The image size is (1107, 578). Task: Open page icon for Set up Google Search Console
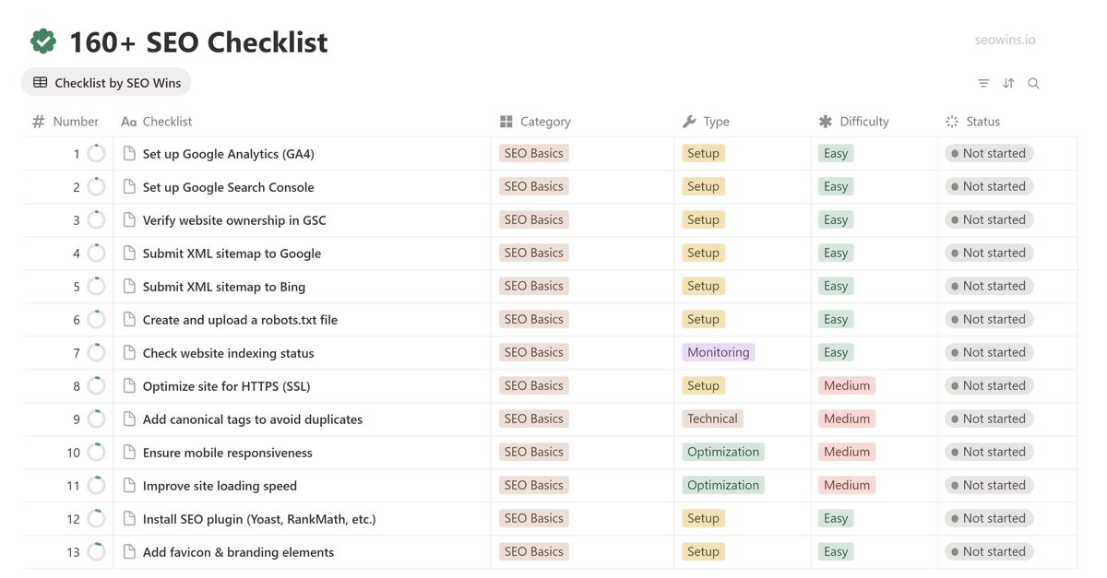pyautogui.click(x=129, y=186)
